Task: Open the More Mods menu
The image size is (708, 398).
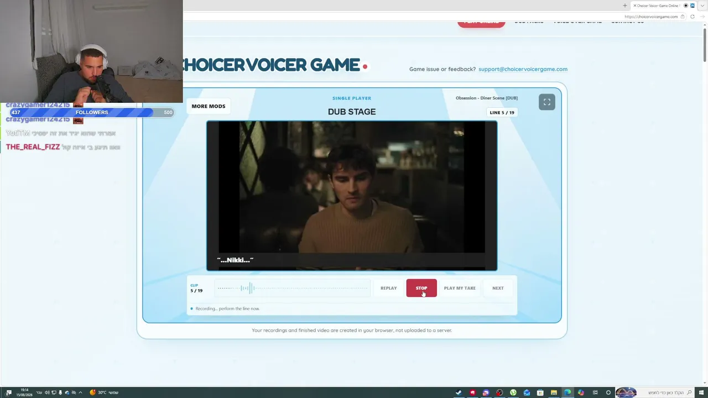Action: click(x=209, y=106)
